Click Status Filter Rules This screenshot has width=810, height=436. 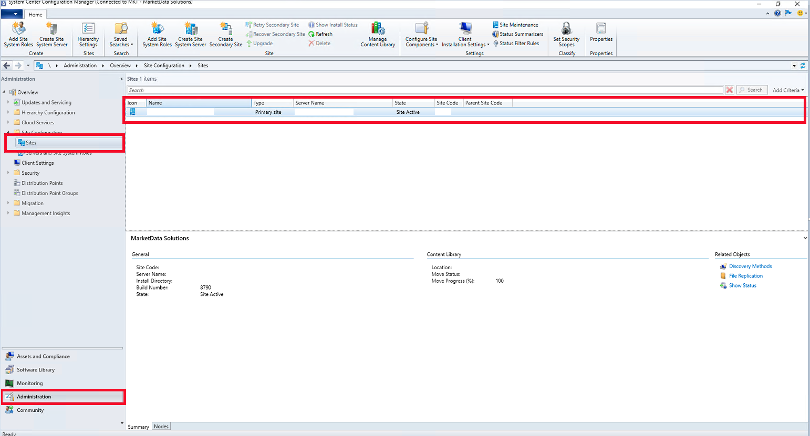click(x=516, y=44)
